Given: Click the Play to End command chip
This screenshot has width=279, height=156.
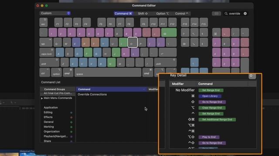Looking at the screenshot, I should (x=209, y=137).
